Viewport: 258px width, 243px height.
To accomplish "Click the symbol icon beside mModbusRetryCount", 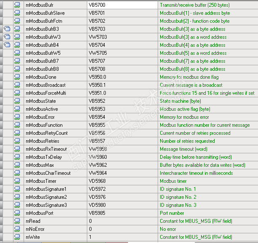I will pyautogui.click(x=17, y=133).
